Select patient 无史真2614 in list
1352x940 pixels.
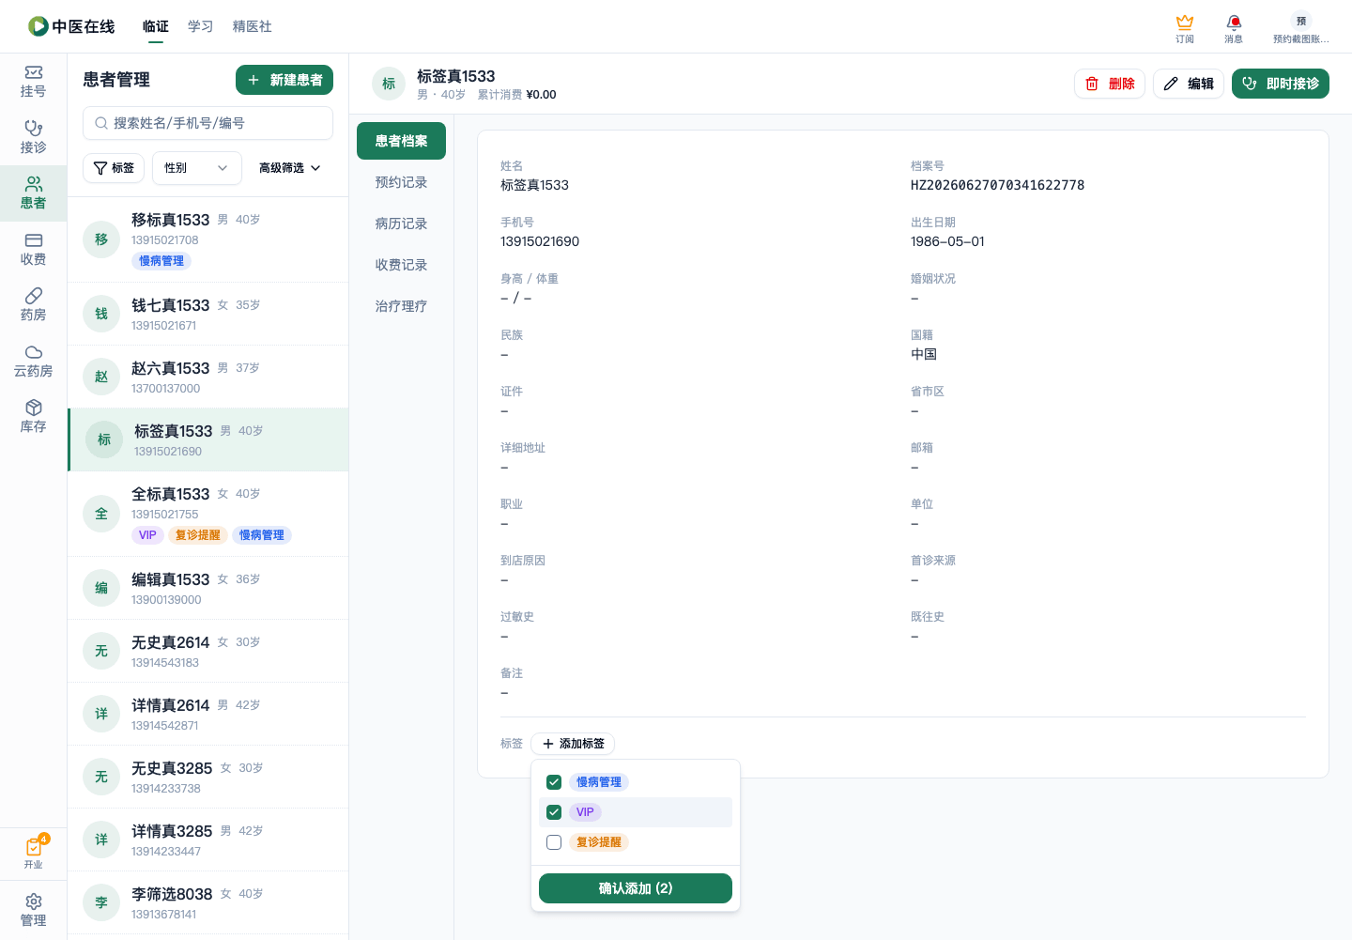207,651
